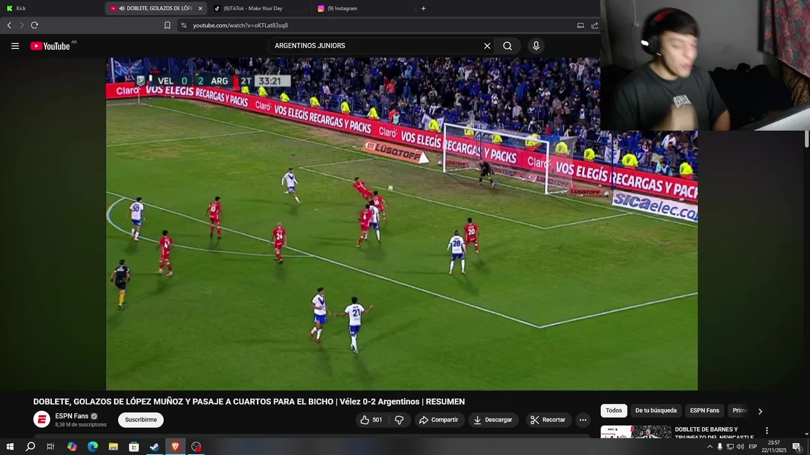
Task: Launch Microsoft Edge from the taskbar
Action: (x=92, y=447)
